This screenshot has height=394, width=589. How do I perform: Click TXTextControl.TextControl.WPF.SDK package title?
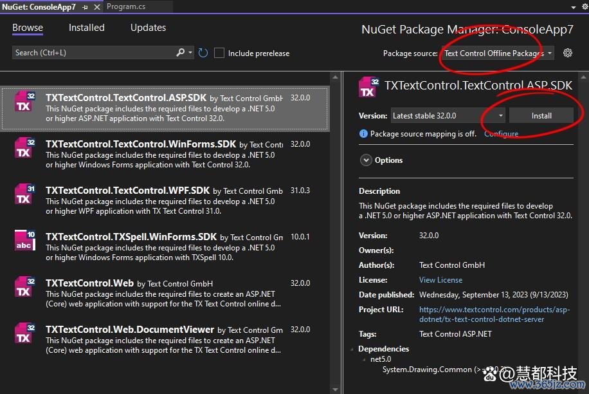128,190
